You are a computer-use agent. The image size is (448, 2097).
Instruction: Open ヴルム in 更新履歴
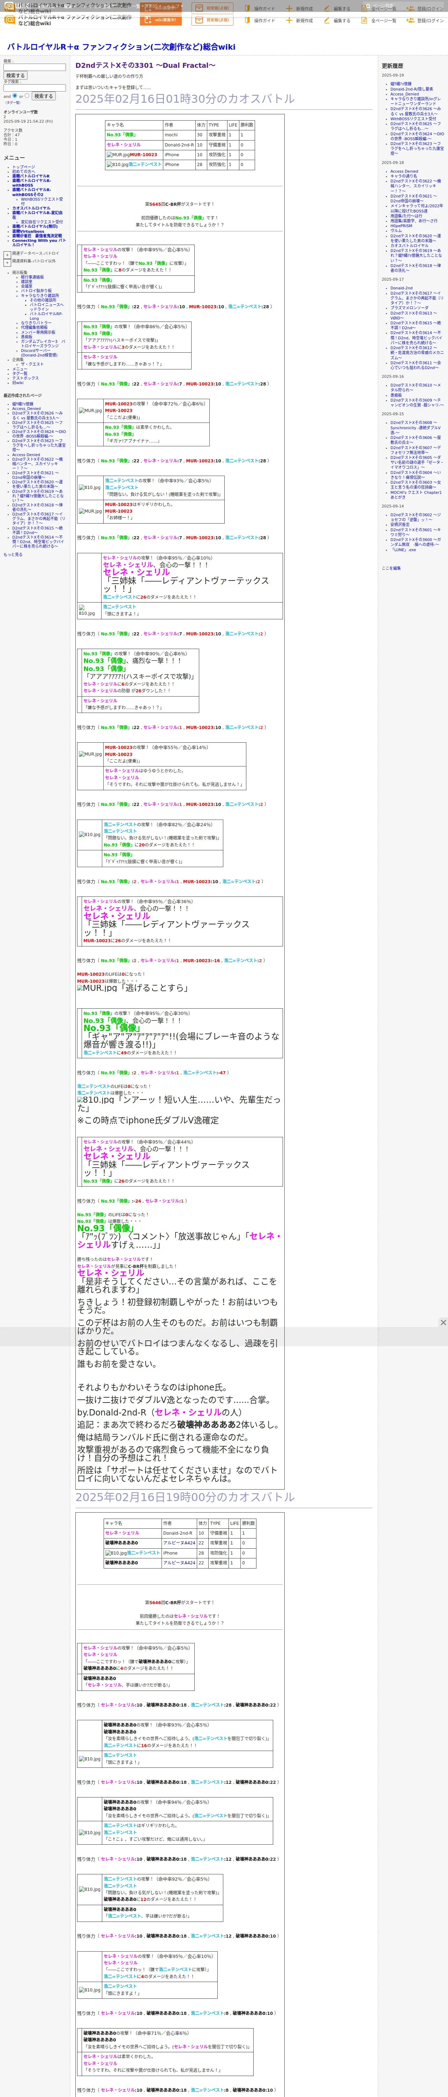396,231
